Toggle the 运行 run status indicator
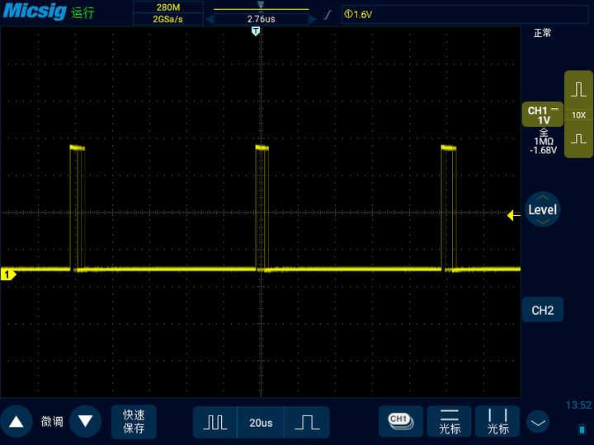Image resolution: width=594 pixels, height=445 pixels. coord(82,13)
